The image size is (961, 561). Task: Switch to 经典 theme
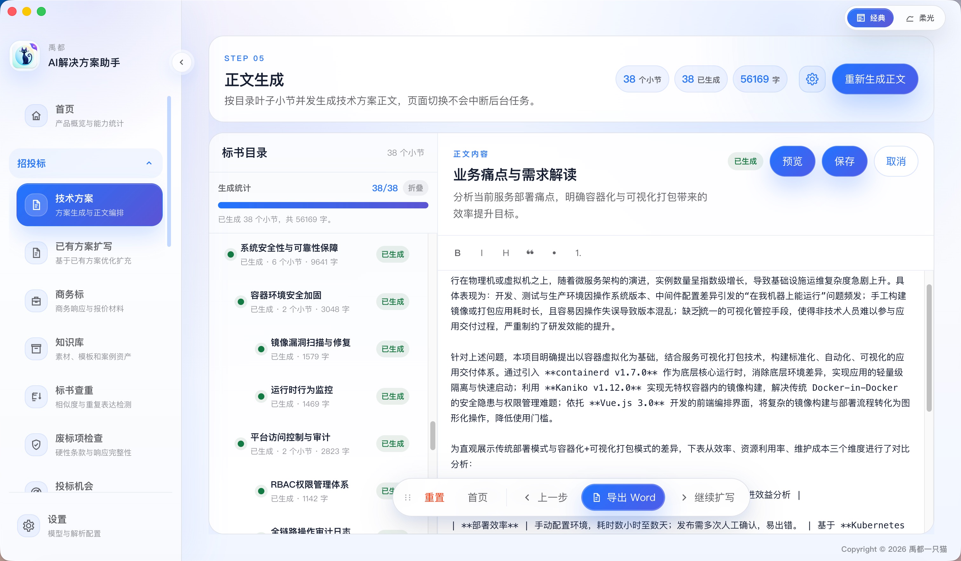(x=870, y=18)
